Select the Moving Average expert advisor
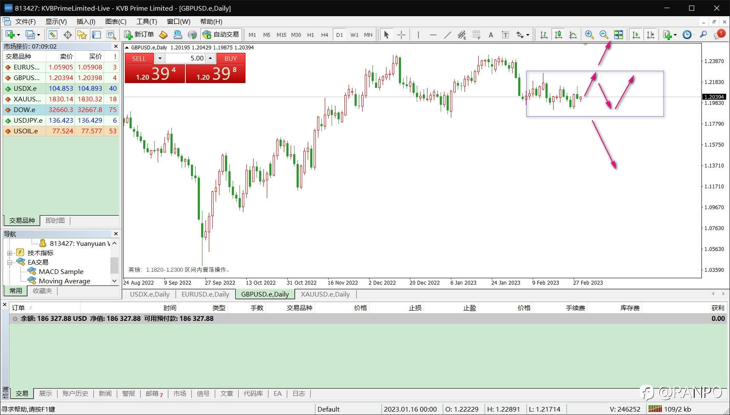This screenshot has width=730, height=415. (x=64, y=281)
